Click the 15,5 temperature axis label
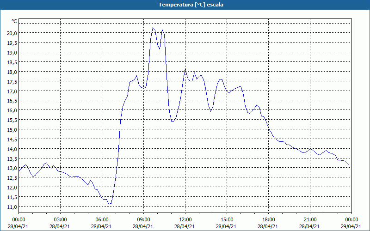The height and width of the screenshot is (231, 370). (12, 120)
